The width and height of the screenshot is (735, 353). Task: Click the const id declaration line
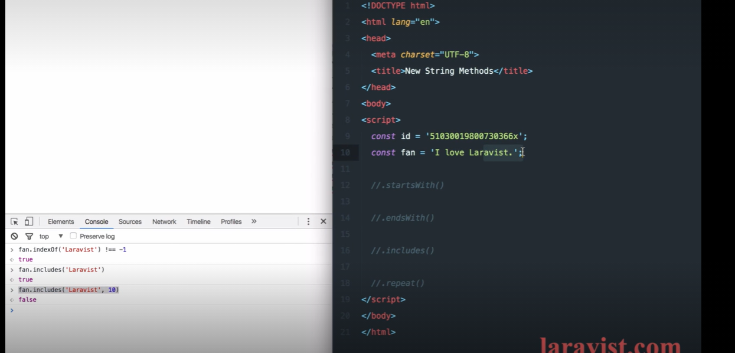[449, 136]
